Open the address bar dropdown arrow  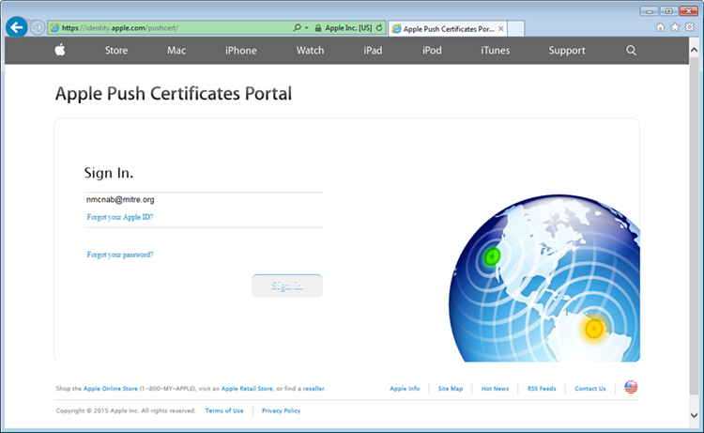click(x=307, y=28)
